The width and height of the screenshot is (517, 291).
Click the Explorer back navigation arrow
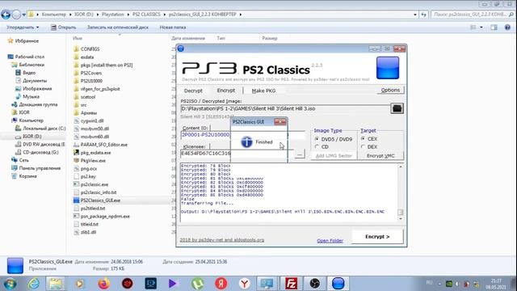click(6, 15)
